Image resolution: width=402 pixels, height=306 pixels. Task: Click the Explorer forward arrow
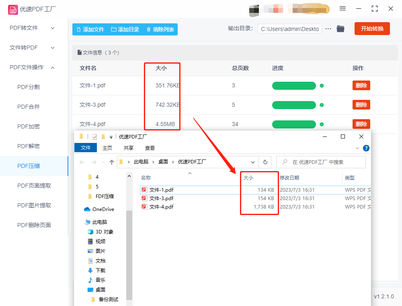click(94, 162)
